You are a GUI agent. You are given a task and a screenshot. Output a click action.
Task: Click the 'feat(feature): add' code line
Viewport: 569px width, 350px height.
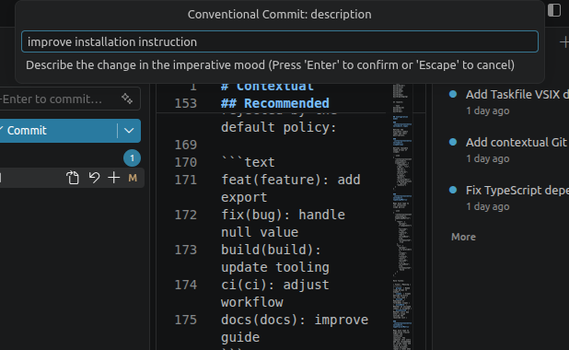291,180
